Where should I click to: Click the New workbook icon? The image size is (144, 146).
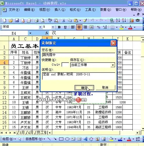tap(4, 20)
